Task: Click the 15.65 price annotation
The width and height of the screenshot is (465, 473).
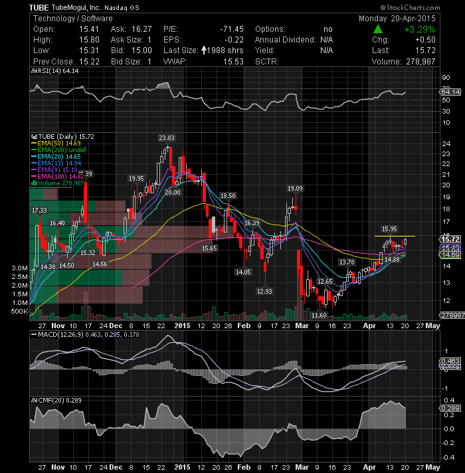Action: click(209, 248)
